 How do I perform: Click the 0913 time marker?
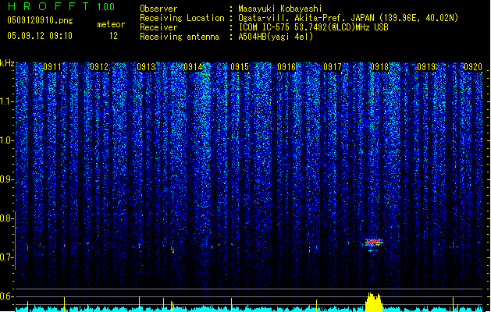tap(146, 67)
